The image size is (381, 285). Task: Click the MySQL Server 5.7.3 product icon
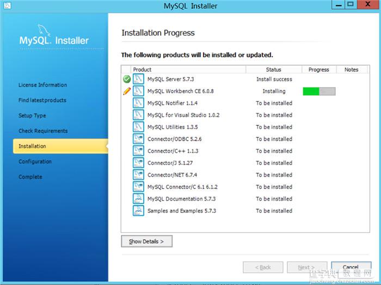point(138,79)
